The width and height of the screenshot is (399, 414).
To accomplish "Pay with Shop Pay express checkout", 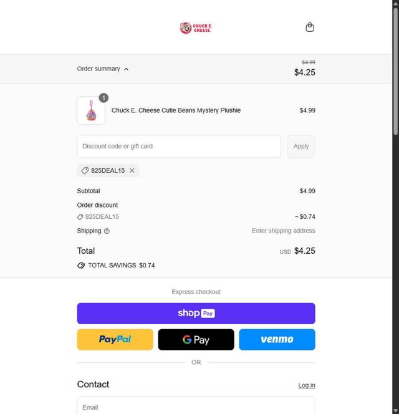I will pos(196,314).
